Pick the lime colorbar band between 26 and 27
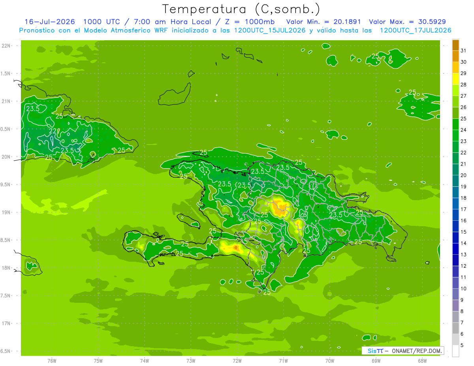The image size is (474, 366). click(x=455, y=101)
